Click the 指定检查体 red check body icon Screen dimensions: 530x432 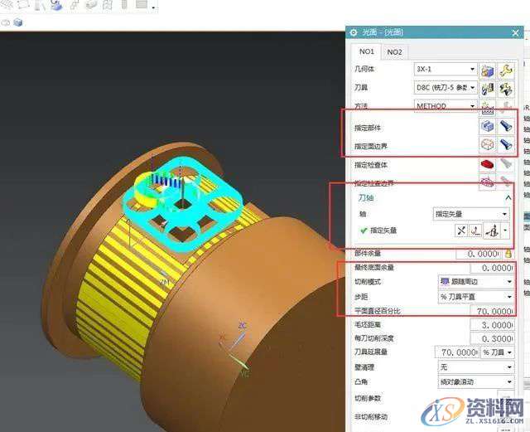coord(488,165)
